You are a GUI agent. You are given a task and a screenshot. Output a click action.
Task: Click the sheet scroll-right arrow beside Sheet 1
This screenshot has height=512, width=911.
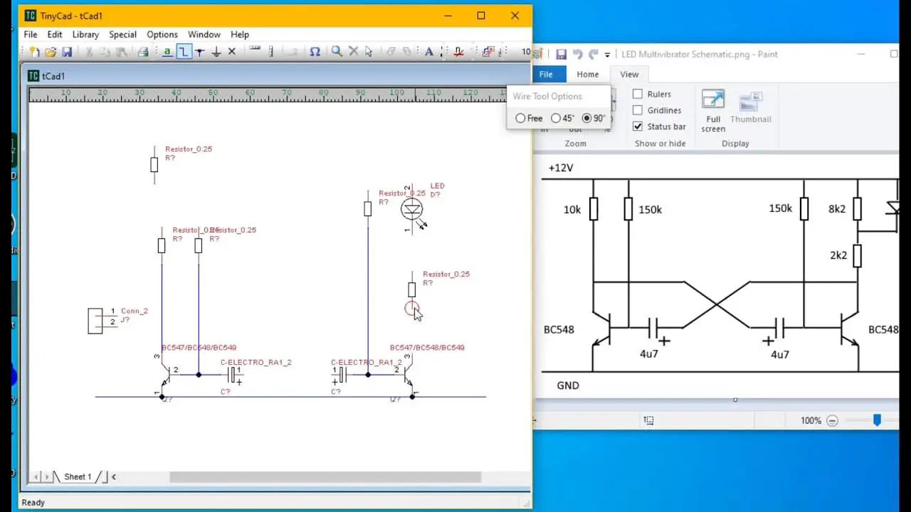tap(47, 476)
